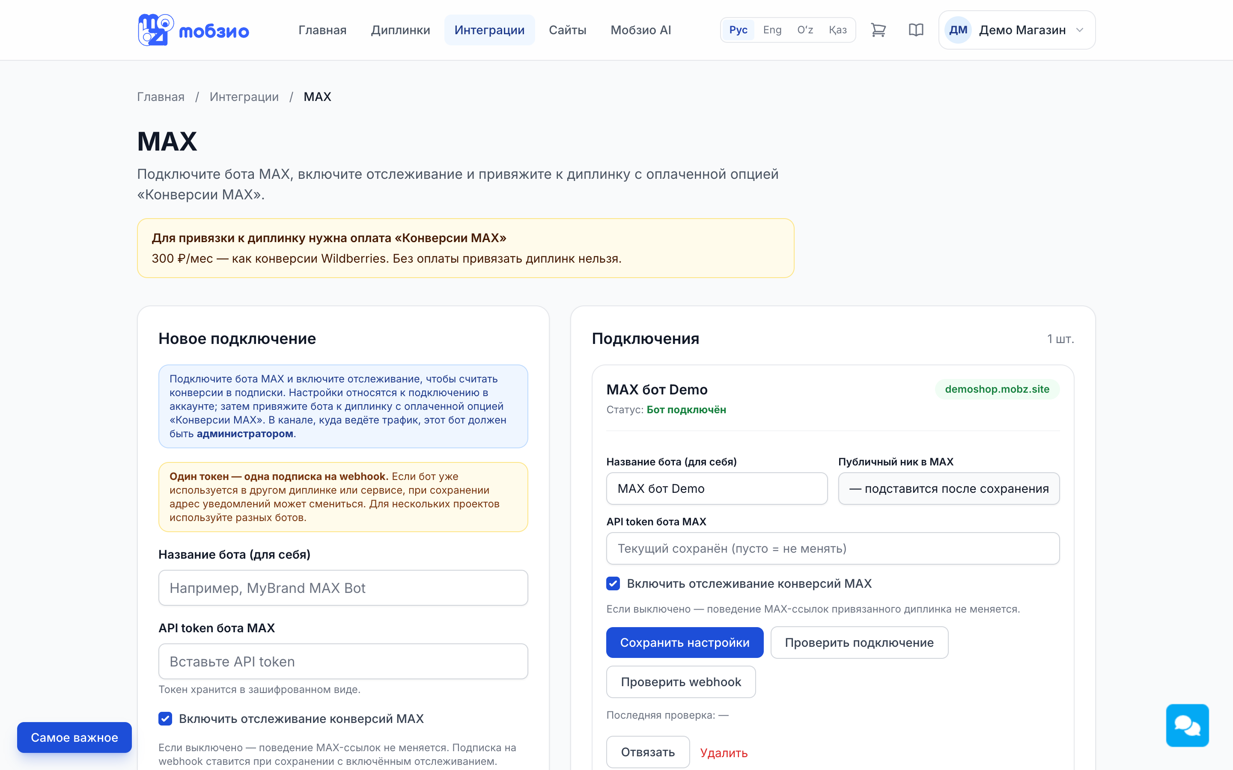Click the Мобзио logo

[193, 30]
